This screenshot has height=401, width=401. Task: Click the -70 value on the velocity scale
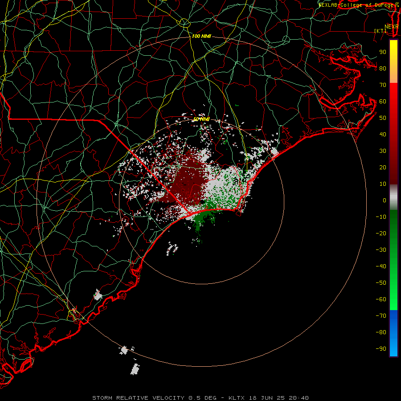[x=381, y=316]
